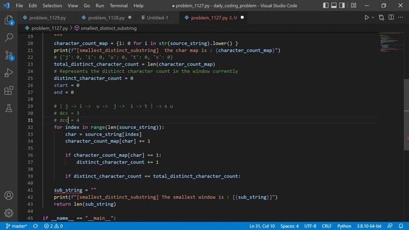Change end of line sequence CRLF
Viewport: 409px width, 230px height.
pyautogui.click(x=327, y=226)
